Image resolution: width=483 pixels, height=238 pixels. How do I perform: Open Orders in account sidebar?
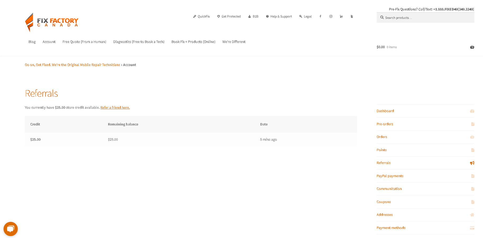(x=382, y=137)
